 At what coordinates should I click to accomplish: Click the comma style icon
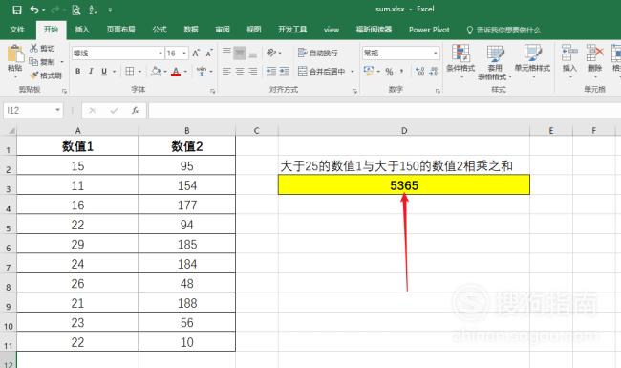402,72
